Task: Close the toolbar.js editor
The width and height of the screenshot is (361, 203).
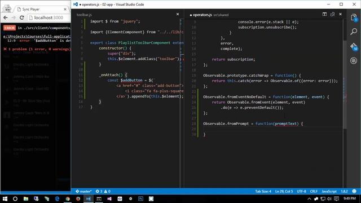Action: point(178,14)
